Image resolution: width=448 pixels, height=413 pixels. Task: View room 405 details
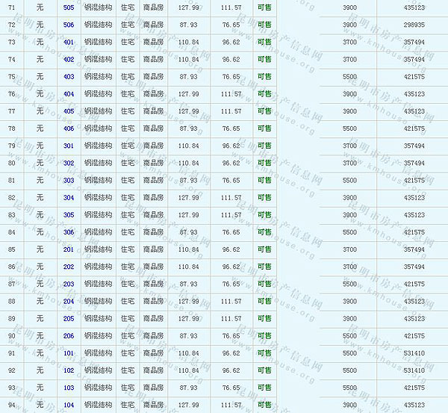click(69, 111)
